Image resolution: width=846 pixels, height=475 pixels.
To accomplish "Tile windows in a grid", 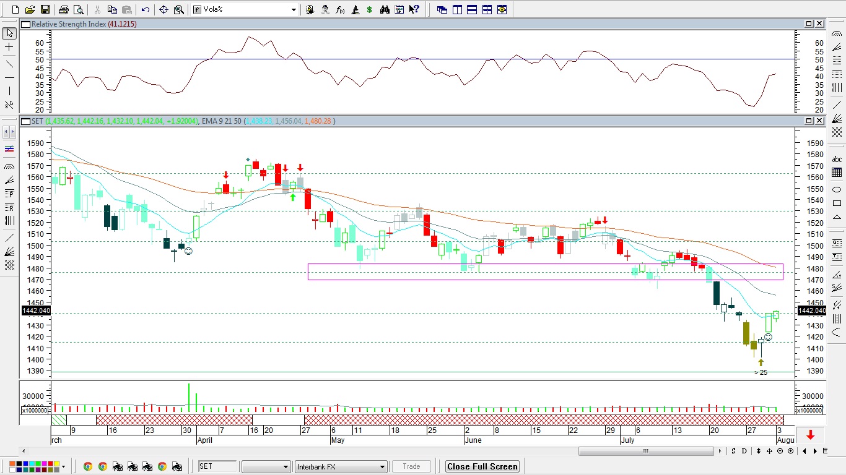I will coord(487,9).
